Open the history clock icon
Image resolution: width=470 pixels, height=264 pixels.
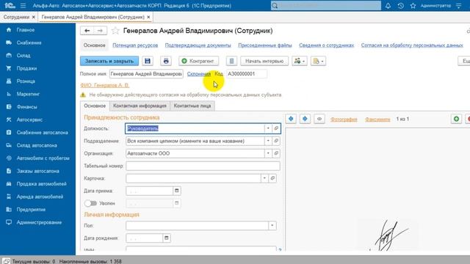400,6
